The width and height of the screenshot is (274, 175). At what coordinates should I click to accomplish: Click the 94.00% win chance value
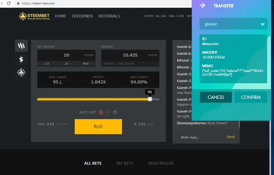tap(139, 82)
